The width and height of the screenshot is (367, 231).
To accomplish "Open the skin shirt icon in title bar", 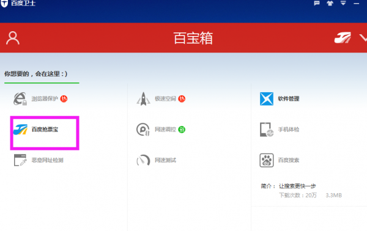I will (x=330, y=3).
